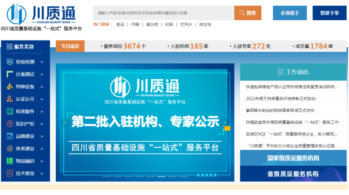Viewport: 349px width, 195px height.
Task: Go to the next banner slide arrow
Action: pyautogui.click(x=225, y=122)
